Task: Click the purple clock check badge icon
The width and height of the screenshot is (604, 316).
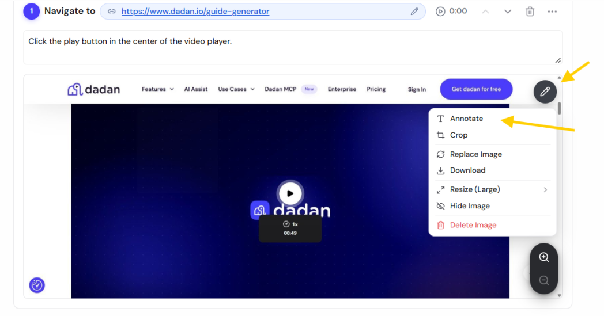Action: pos(37,285)
